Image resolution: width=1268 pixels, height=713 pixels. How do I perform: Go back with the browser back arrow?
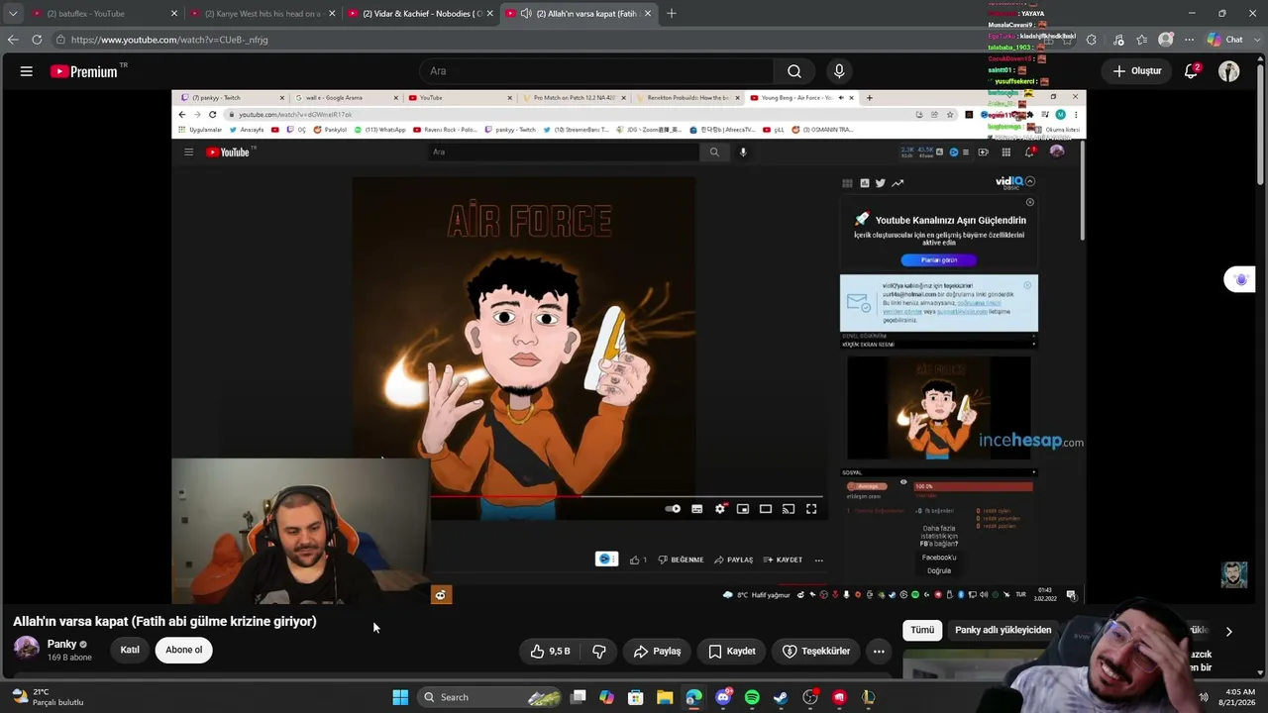[x=13, y=40]
